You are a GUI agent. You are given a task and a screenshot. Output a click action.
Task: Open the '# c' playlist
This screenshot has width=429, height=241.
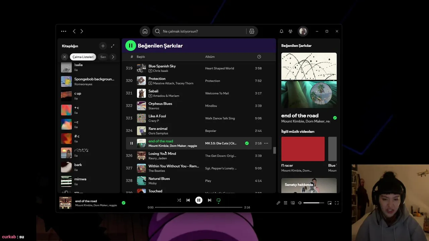click(88, 139)
